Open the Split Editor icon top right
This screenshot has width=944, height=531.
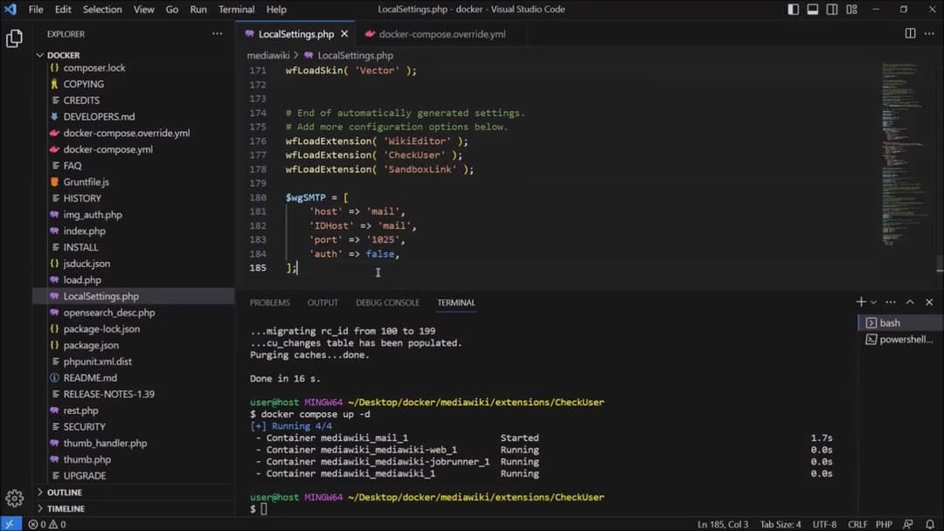910,32
